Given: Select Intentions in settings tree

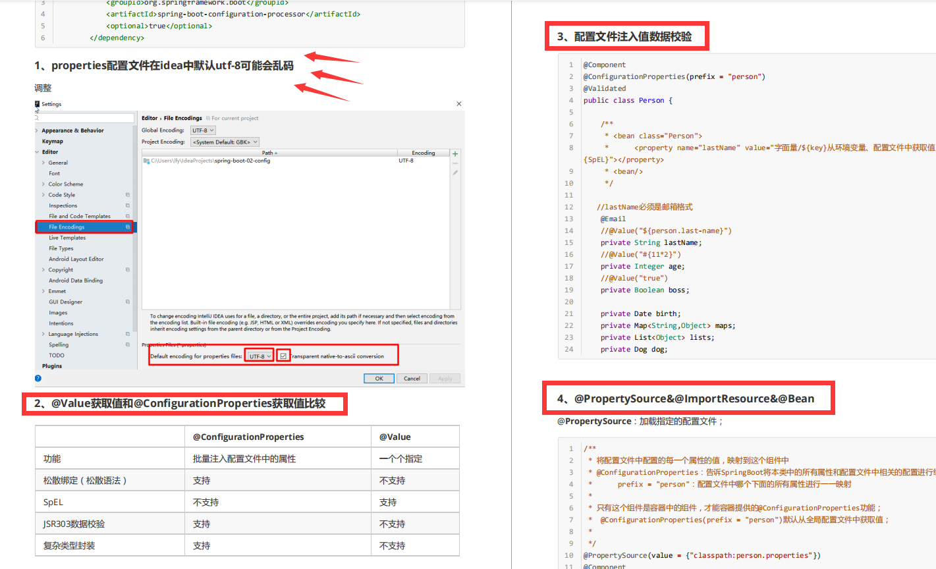Looking at the screenshot, I should click(61, 323).
